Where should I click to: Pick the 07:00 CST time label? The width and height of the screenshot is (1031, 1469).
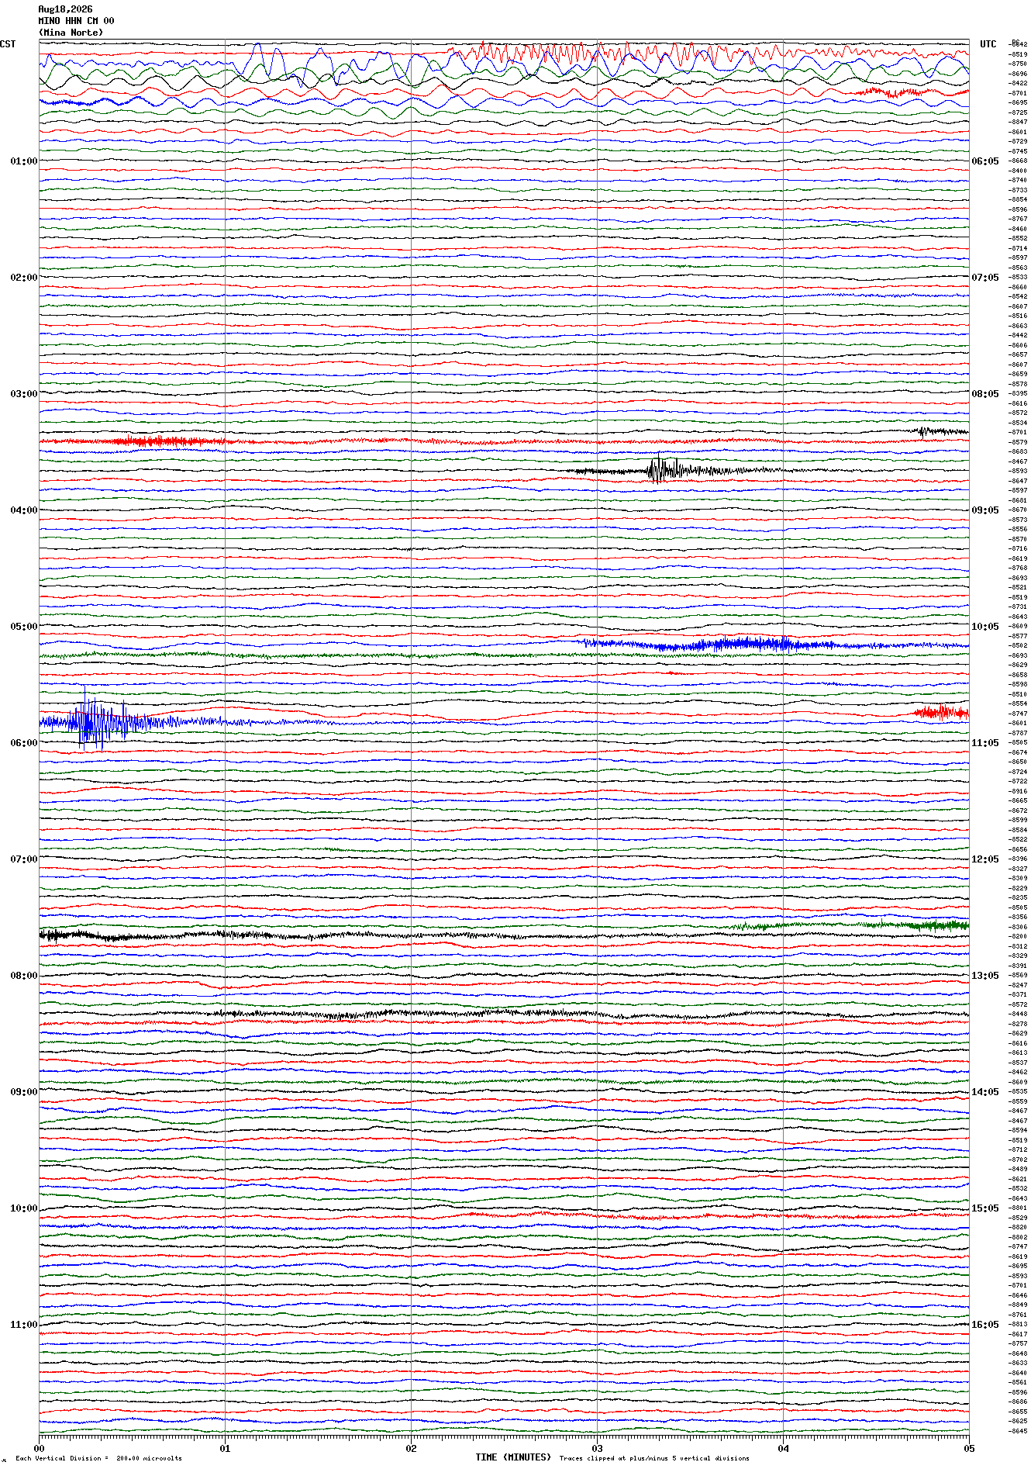coord(24,859)
